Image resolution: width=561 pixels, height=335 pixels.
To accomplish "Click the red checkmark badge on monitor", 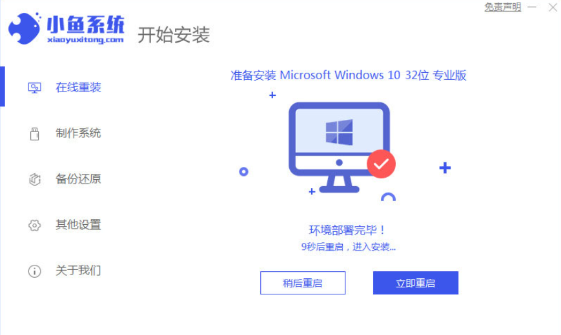I will coord(381,164).
